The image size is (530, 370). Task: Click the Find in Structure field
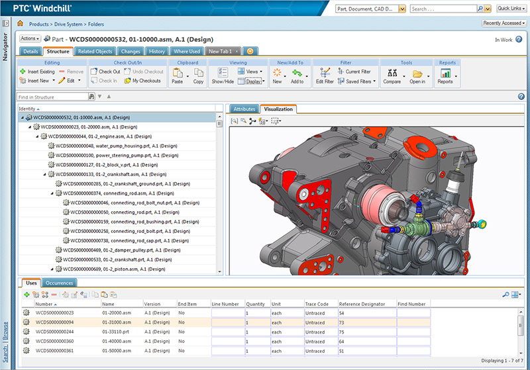click(x=52, y=97)
